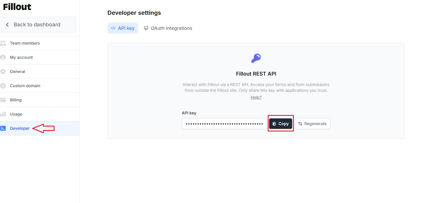This screenshot has width=428, height=203.
Task: Click the Custom domain globe icon
Action: click(3, 86)
